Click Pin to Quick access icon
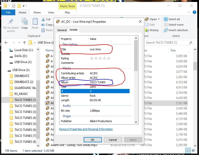The image size is (199, 155). pos(11,21)
